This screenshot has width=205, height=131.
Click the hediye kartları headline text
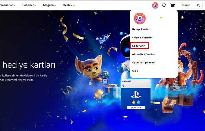pyautogui.click(x=29, y=65)
